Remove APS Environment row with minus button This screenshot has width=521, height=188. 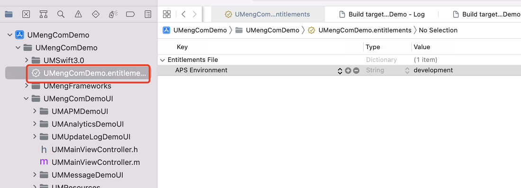[356, 70]
